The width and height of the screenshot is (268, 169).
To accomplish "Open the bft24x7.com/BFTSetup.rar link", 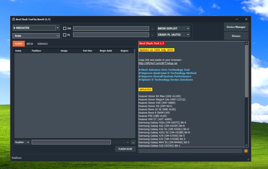I will pos(158,63).
